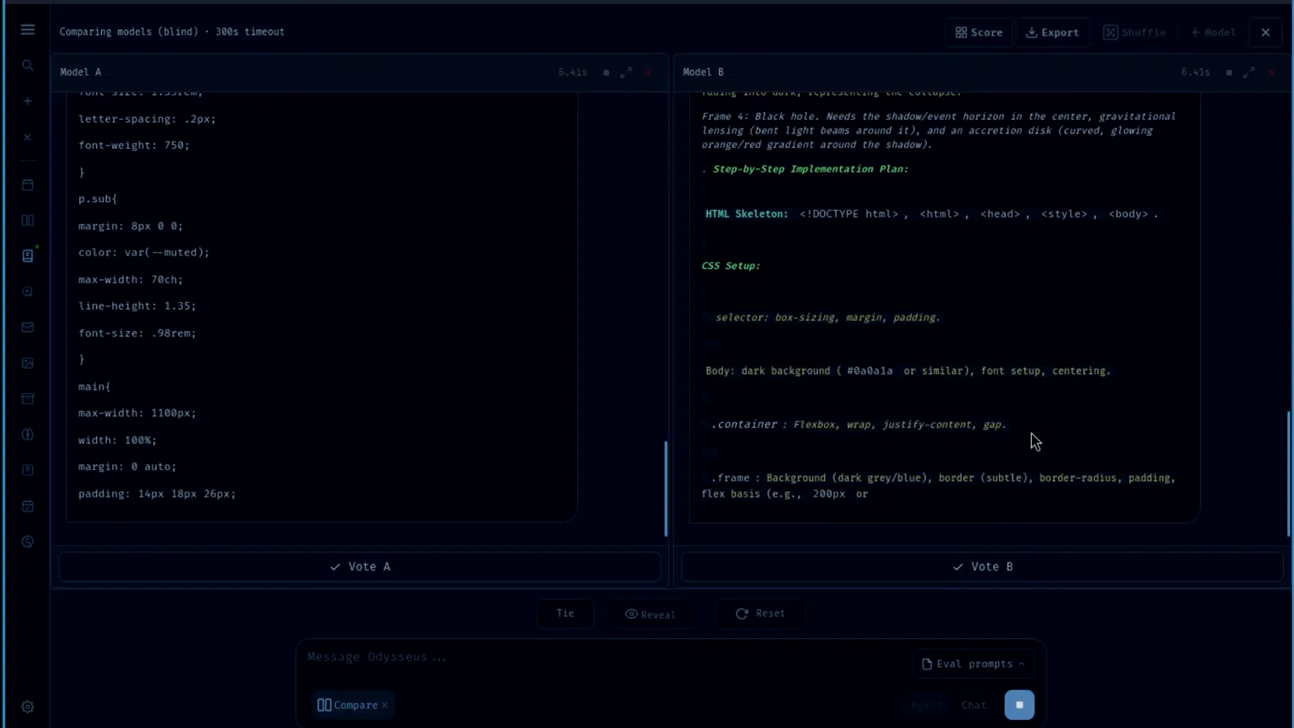Remove Model B panel with red X
1294x728 pixels.
(x=1271, y=73)
